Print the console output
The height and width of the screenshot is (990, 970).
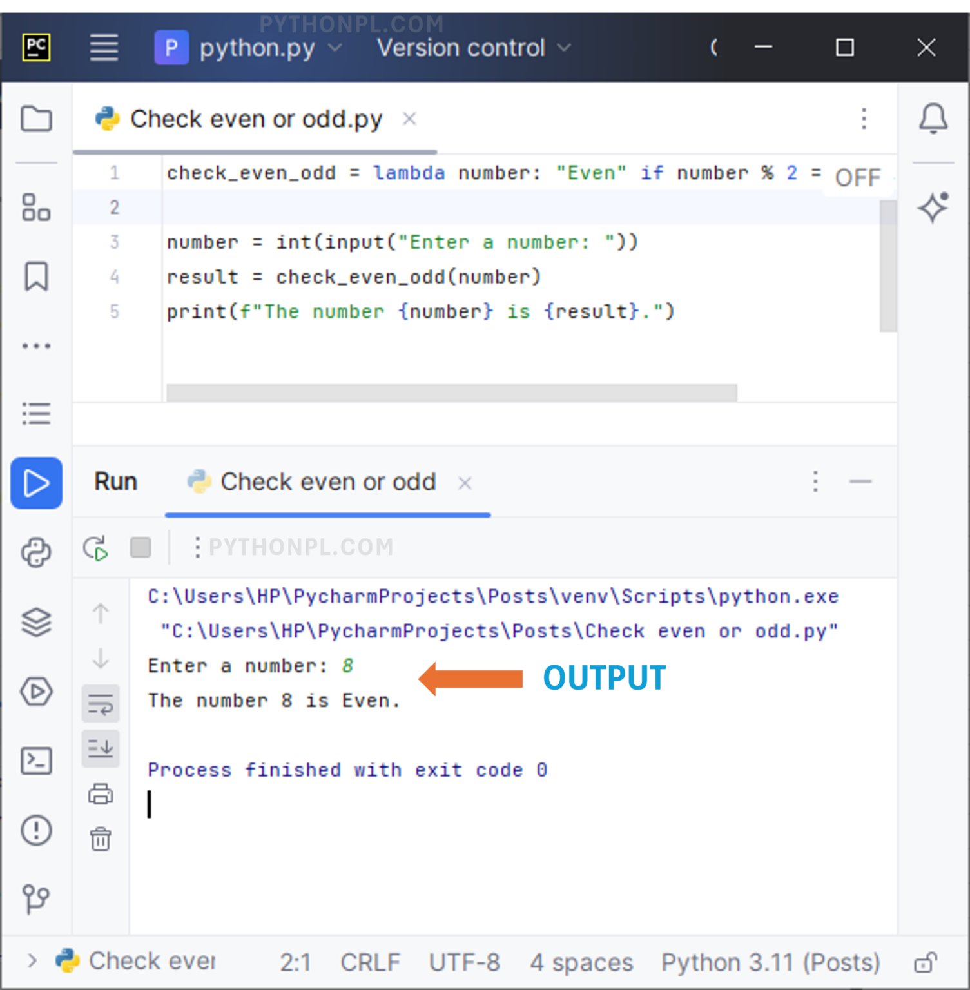pyautogui.click(x=101, y=794)
